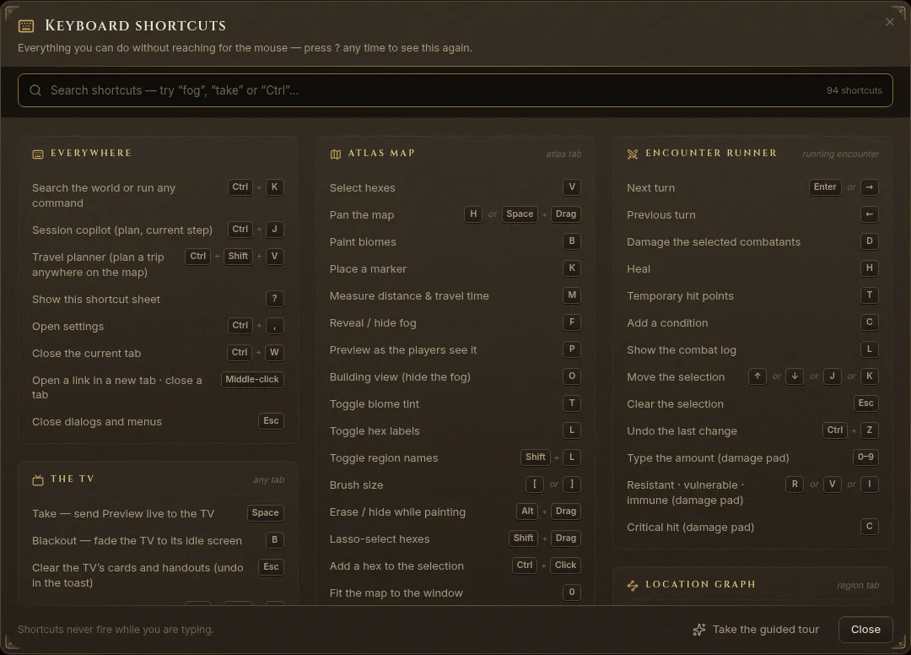The height and width of the screenshot is (655, 911).
Task: Click 'Resistant · vulnerable · immune (damage pad)' text
Action: (686, 492)
